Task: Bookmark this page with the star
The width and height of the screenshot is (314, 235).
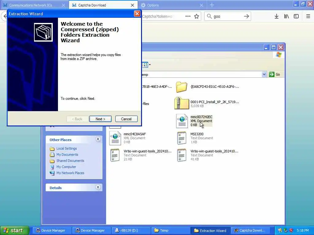Action: pos(197,16)
